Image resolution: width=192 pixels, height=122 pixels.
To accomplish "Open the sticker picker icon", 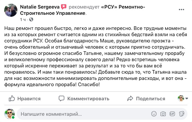I will 181,114.
